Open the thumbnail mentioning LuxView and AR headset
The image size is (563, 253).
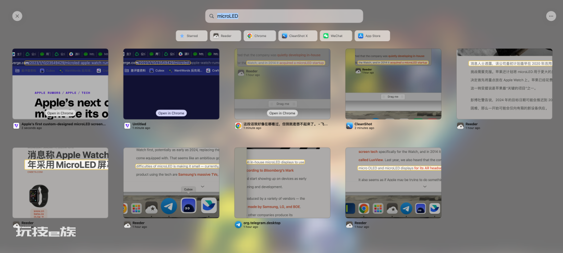pos(393,183)
